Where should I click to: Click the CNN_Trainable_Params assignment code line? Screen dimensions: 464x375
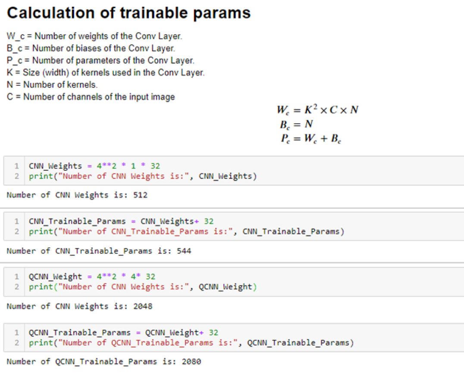pyautogui.click(x=121, y=222)
